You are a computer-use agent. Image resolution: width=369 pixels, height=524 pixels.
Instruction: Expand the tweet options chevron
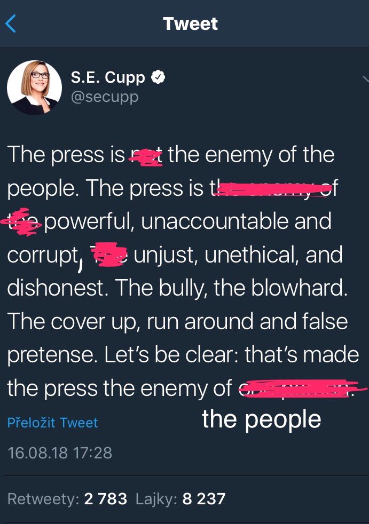tap(366, 79)
